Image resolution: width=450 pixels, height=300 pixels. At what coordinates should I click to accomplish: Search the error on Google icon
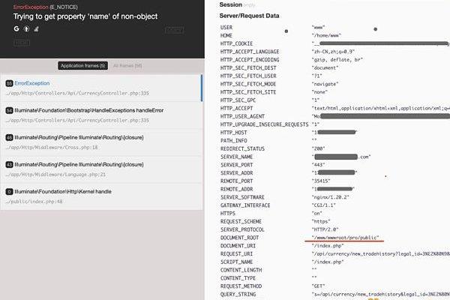pos(16,28)
